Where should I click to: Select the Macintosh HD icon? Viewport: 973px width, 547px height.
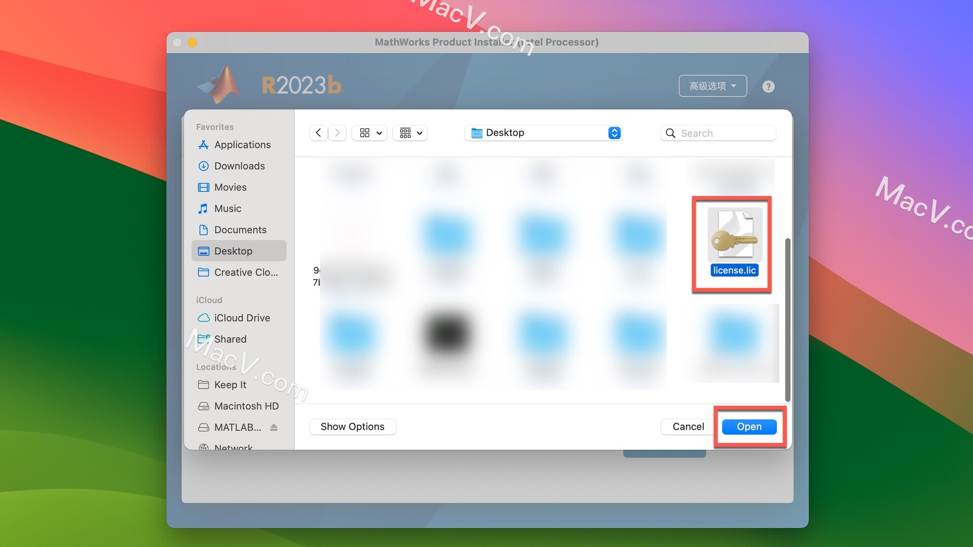coord(203,406)
